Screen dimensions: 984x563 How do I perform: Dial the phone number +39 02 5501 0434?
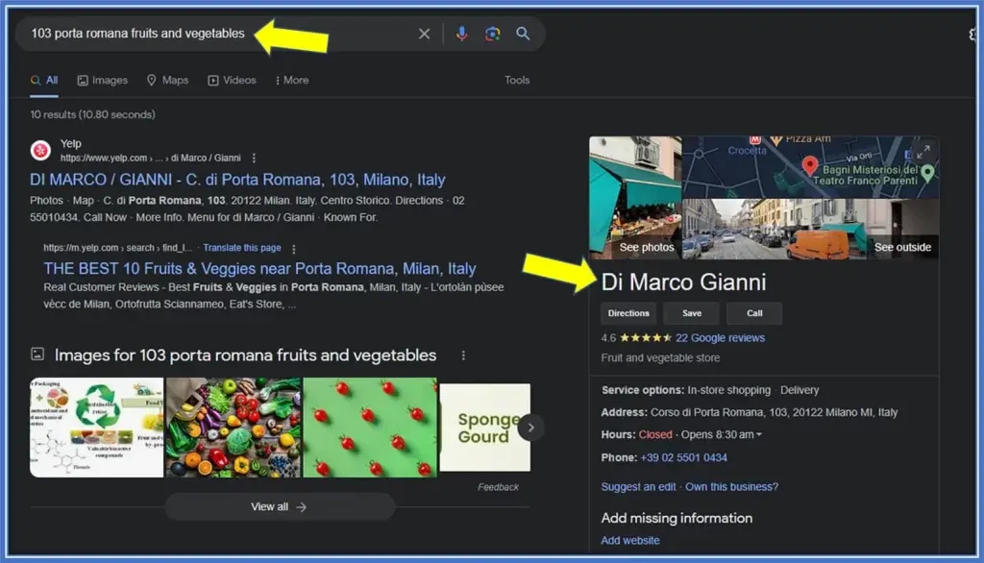tap(683, 457)
